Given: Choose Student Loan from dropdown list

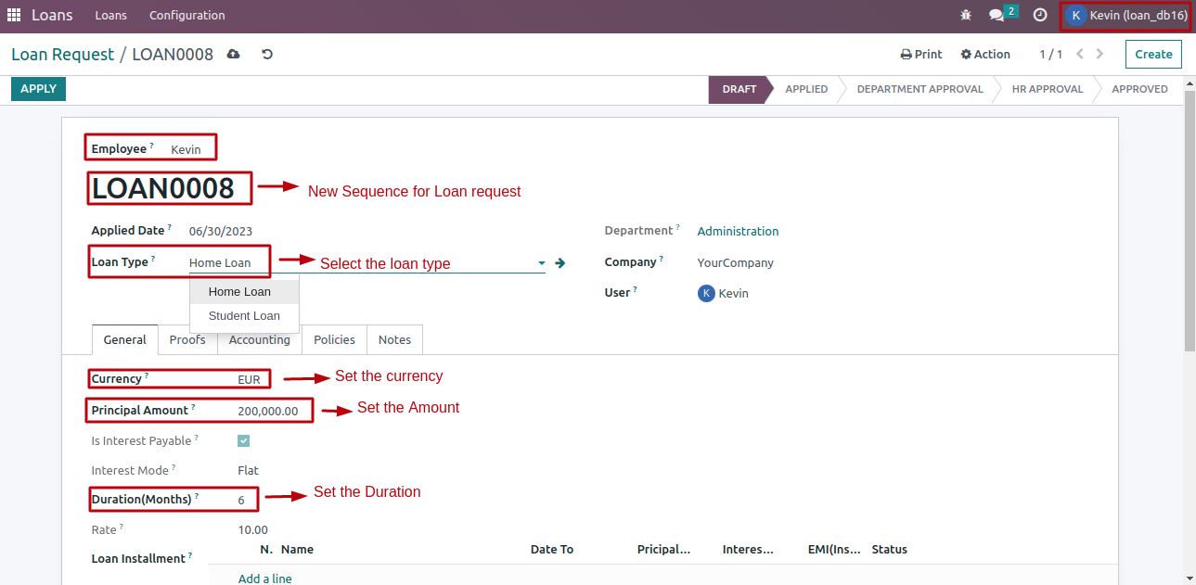Looking at the screenshot, I should pyautogui.click(x=245, y=316).
